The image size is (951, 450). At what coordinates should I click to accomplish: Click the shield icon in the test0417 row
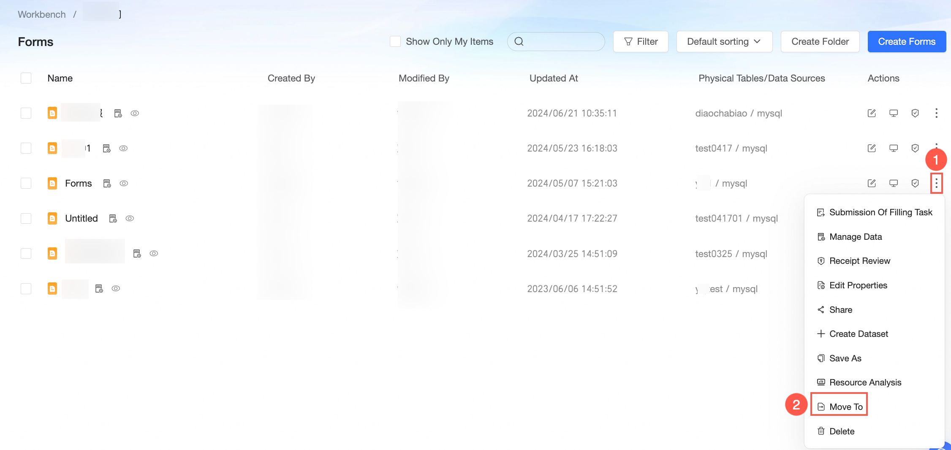tap(915, 148)
